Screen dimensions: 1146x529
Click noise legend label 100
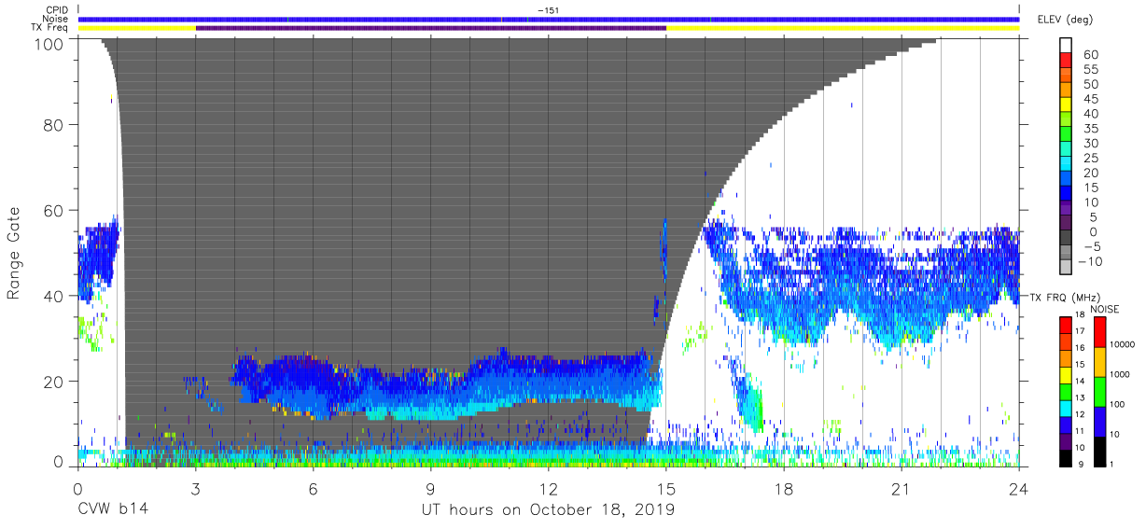1119,405
